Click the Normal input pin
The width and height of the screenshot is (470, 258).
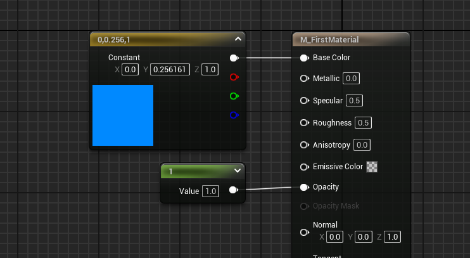(304, 232)
